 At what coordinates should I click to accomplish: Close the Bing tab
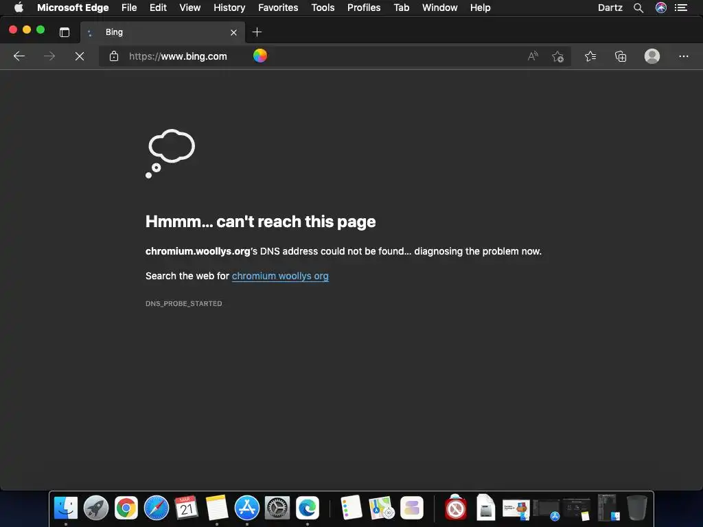(x=233, y=32)
